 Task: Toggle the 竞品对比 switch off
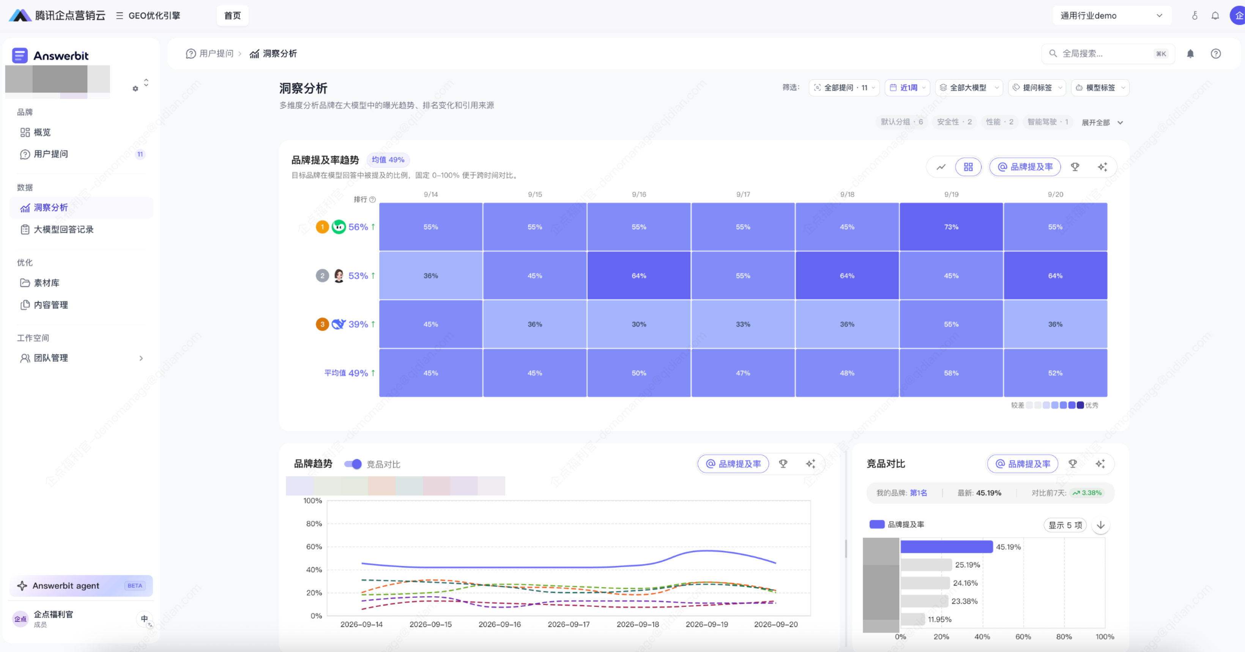(x=353, y=464)
